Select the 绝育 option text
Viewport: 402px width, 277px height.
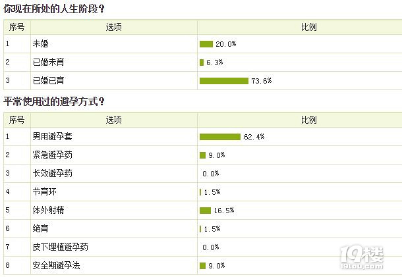40,228
